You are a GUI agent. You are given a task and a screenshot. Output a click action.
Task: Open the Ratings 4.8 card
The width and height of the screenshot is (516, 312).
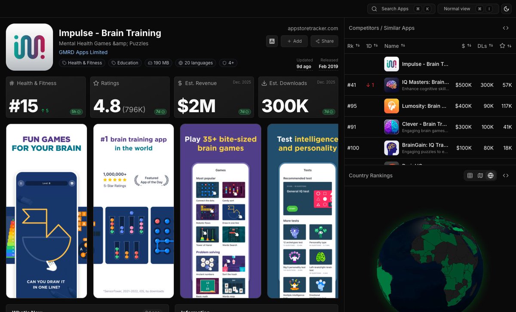click(x=130, y=97)
